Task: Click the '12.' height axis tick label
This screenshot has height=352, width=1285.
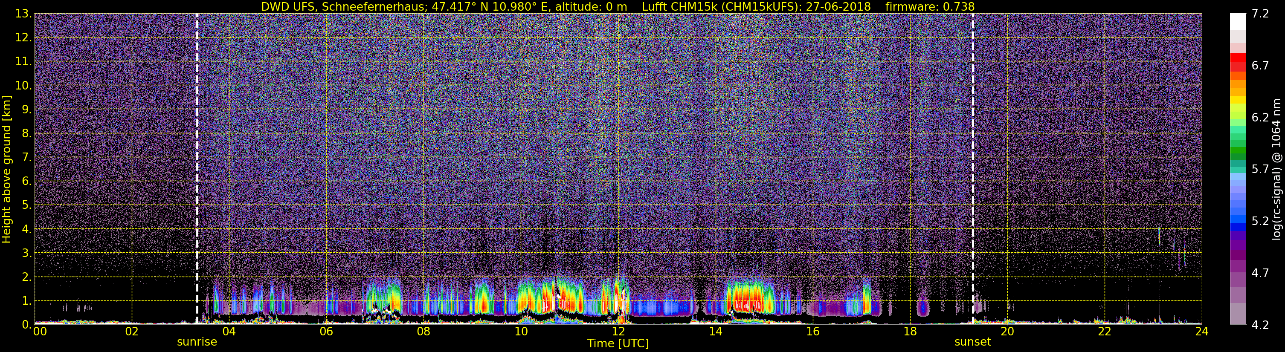Action: [x=23, y=38]
